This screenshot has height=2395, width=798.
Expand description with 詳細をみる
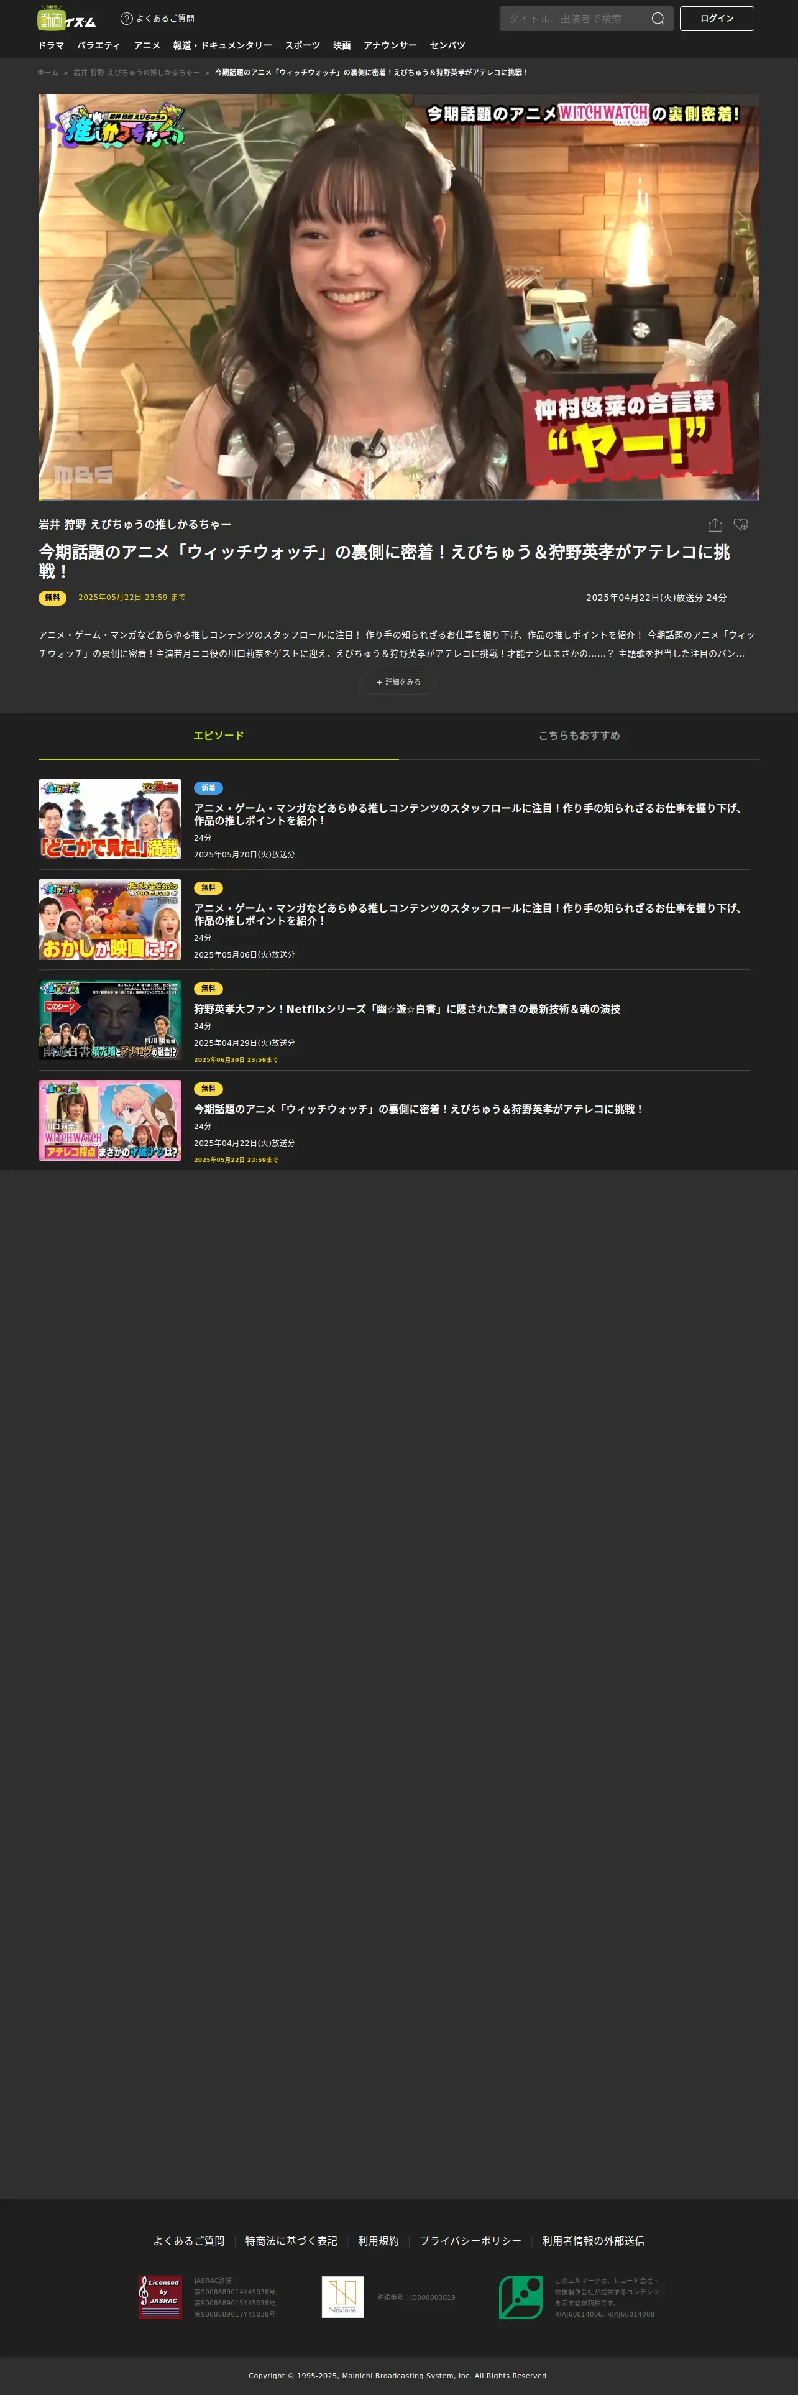398,683
